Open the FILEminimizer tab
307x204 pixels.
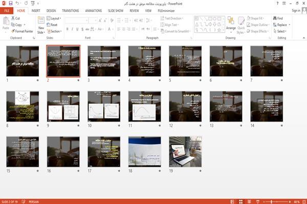[166, 11]
